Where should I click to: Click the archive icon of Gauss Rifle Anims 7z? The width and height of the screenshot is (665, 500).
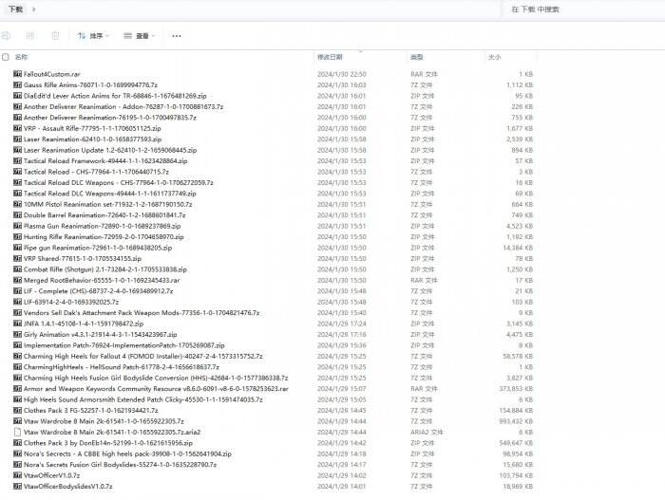pos(17,84)
